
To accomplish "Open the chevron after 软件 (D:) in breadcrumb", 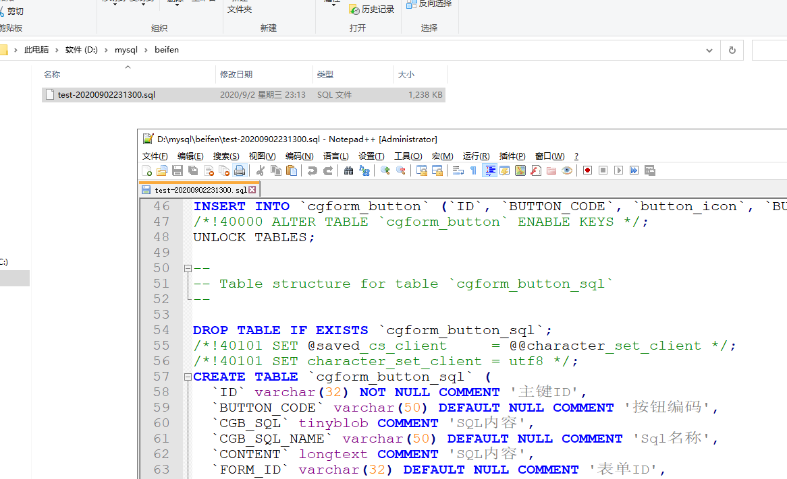I will (x=106, y=50).
